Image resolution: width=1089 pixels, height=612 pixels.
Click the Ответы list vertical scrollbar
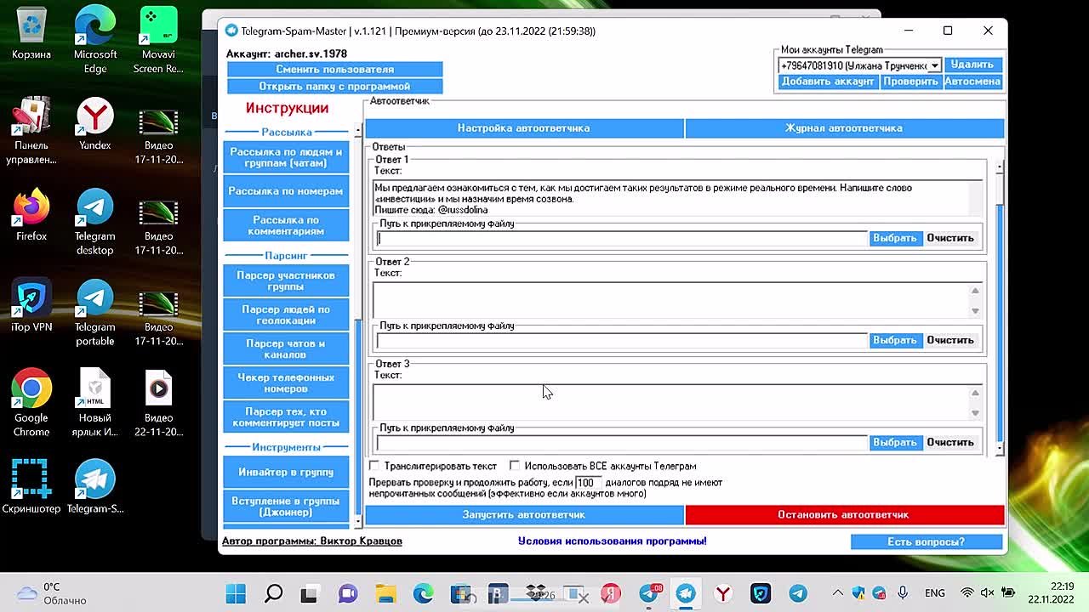click(999, 308)
